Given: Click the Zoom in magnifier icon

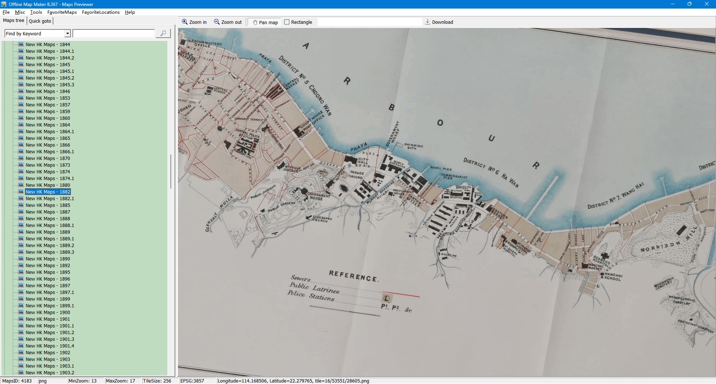Looking at the screenshot, I should [185, 22].
